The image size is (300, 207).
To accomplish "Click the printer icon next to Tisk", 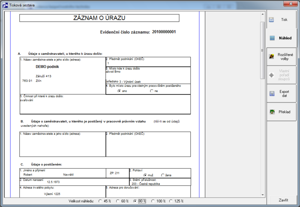I will click(x=271, y=20).
